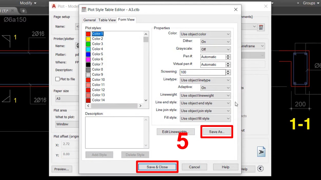The height and width of the screenshot is (180, 321).
Task: Open the Color property dropdown
Action: tap(205, 34)
